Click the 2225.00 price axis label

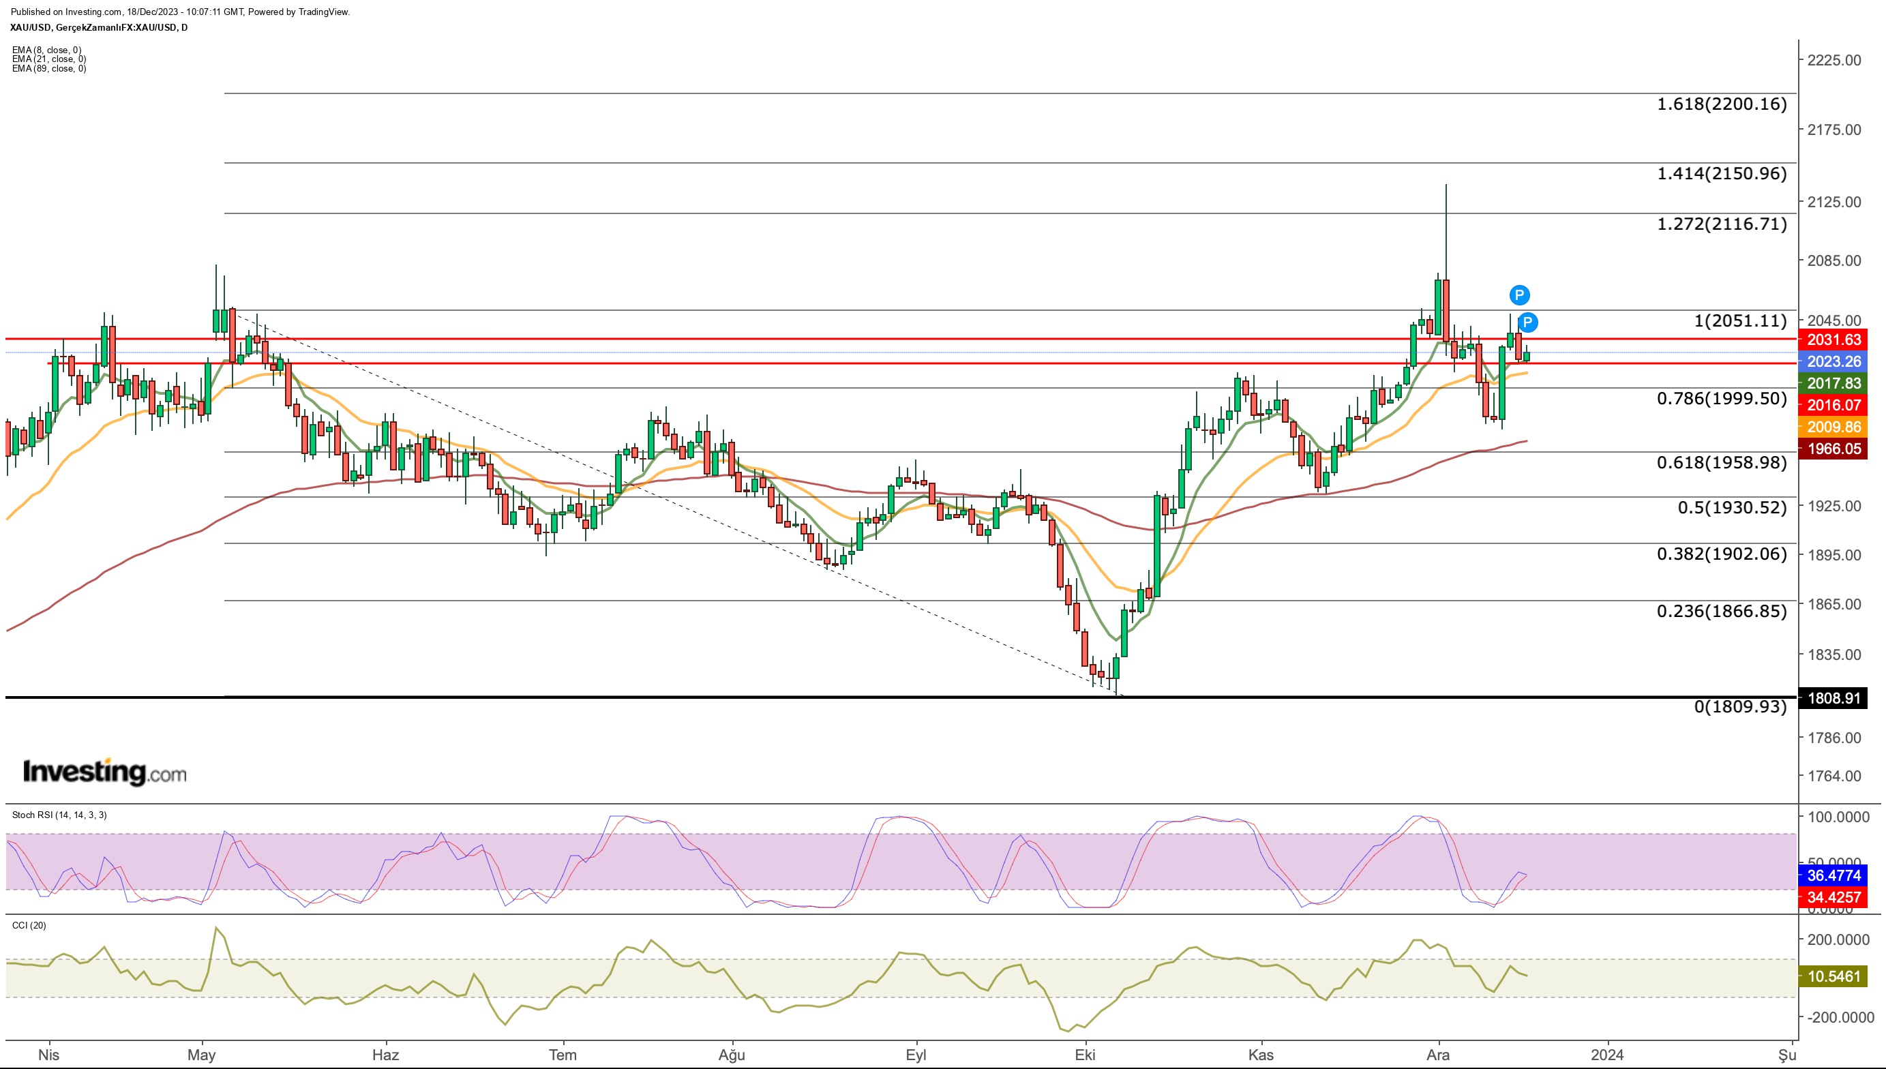point(1835,60)
